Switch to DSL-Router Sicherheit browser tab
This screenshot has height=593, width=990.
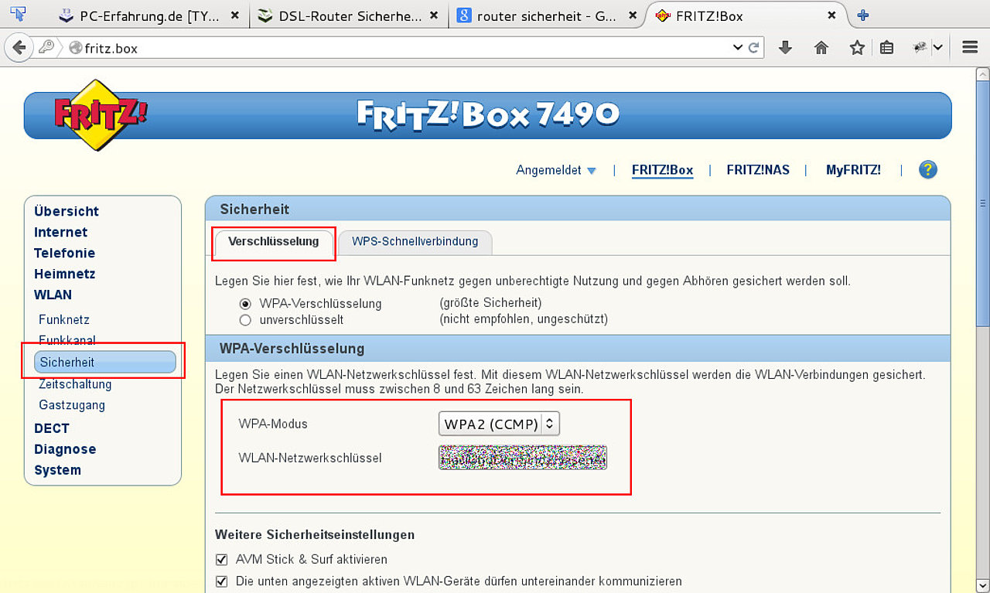tap(349, 15)
